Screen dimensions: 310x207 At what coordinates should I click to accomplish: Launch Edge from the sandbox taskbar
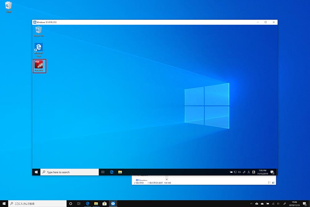(112, 172)
